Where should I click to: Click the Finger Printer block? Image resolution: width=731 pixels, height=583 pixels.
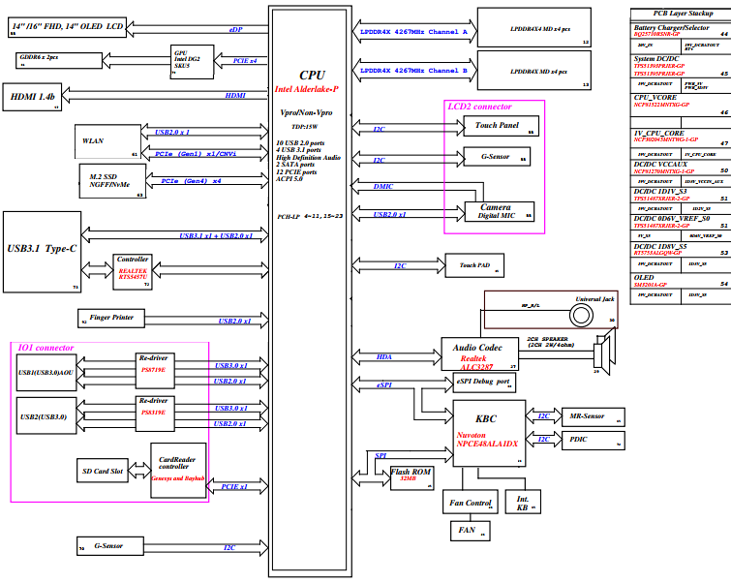point(111,318)
